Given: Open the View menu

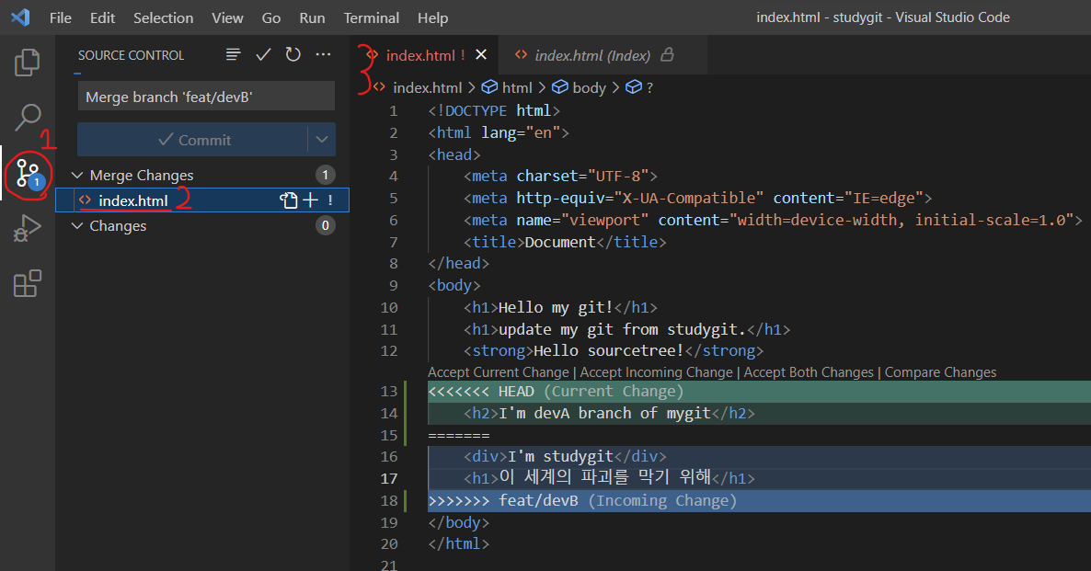Looking at the screenshot, I should tap(227, 18).
